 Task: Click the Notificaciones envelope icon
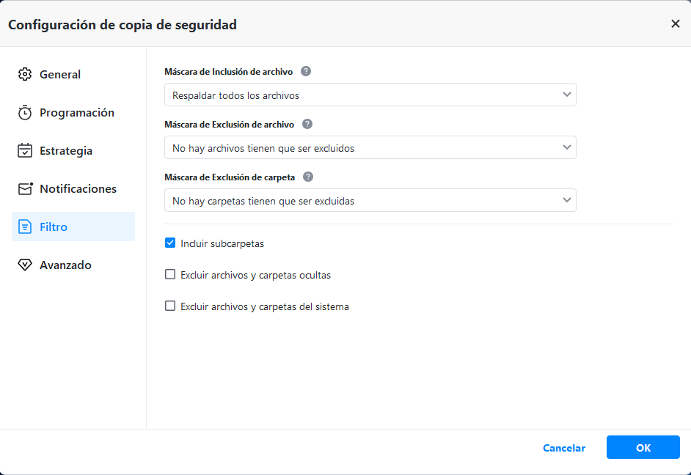[x=25, y=188]
